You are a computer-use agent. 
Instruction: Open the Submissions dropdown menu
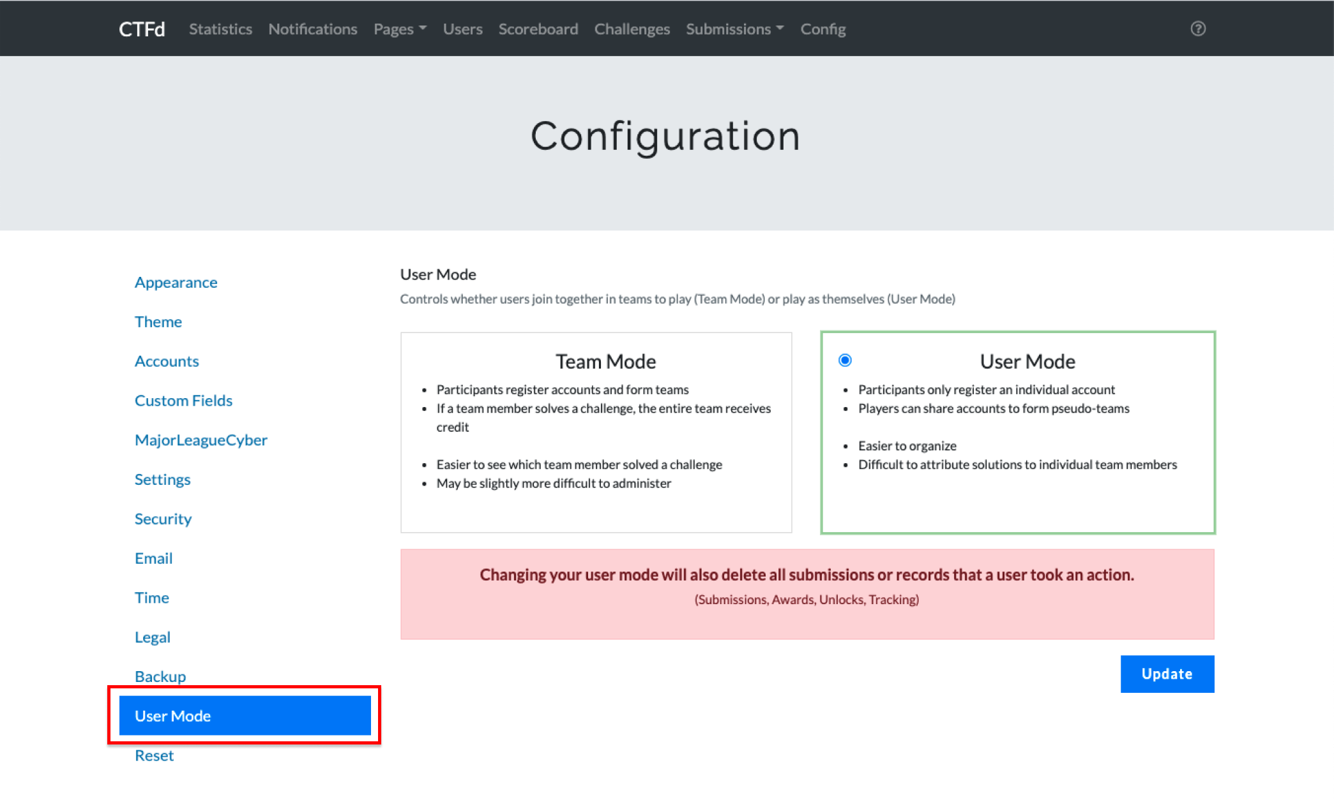(x=734, y=29)
